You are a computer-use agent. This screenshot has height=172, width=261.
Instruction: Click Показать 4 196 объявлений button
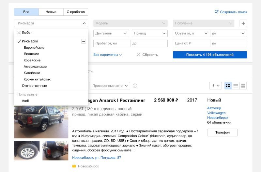click(210, 55)
